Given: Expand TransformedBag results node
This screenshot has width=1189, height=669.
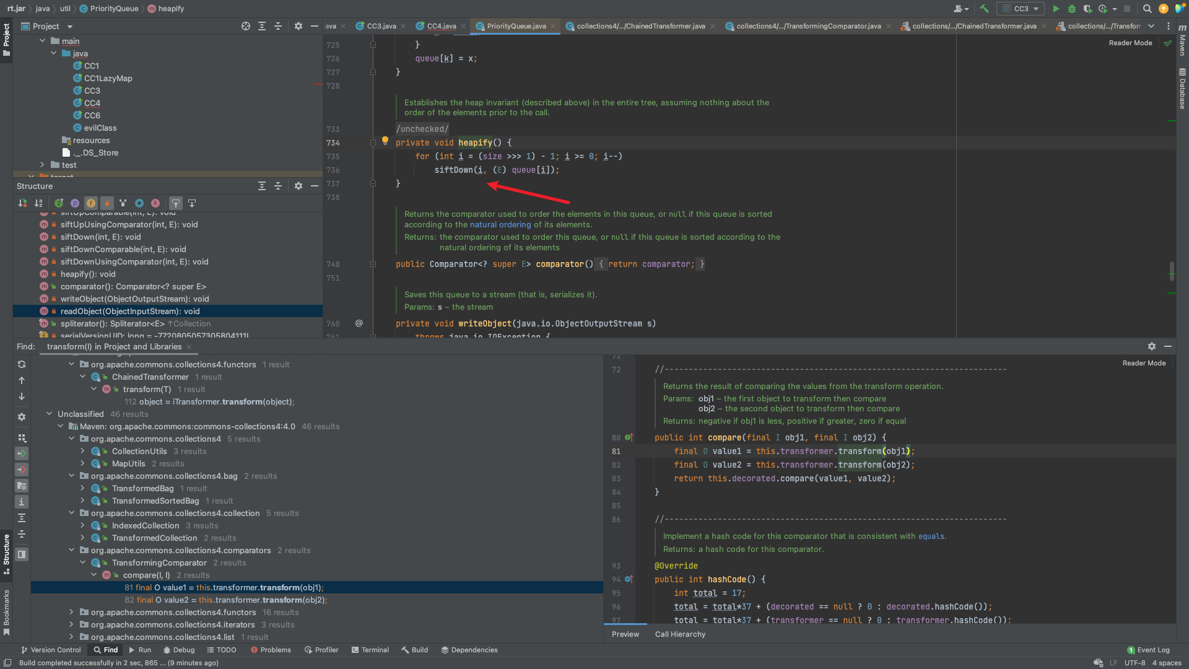Looking at the screenshot, I should pyautogui.click(x=82, y=488).
